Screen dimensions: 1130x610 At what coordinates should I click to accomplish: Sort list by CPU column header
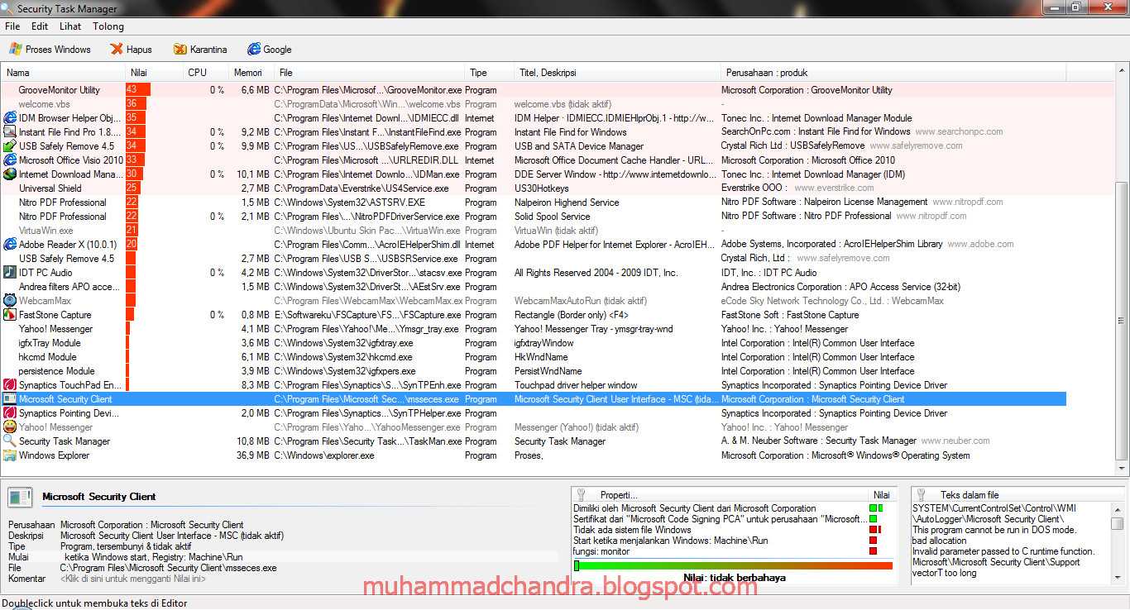pyautogui.click(x=205, y=73)
